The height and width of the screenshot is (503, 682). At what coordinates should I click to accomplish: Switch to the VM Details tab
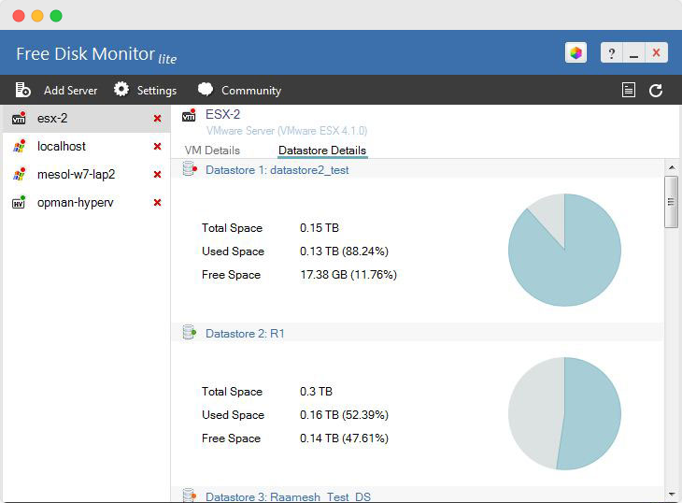pyautogui.click(x=212, y=151)
